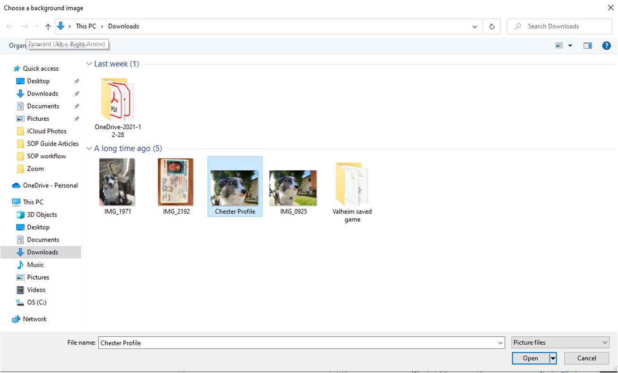Open pinned Downloads under Quick access
618x373 pixels.
[43, 93]
